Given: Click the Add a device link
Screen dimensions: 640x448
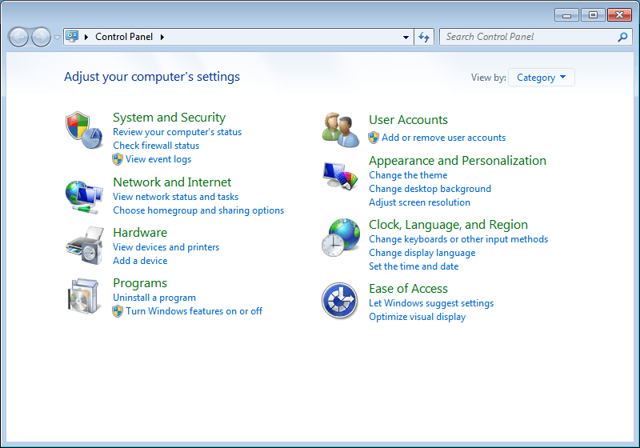Looking at the screenshot, I should (140, 261).
